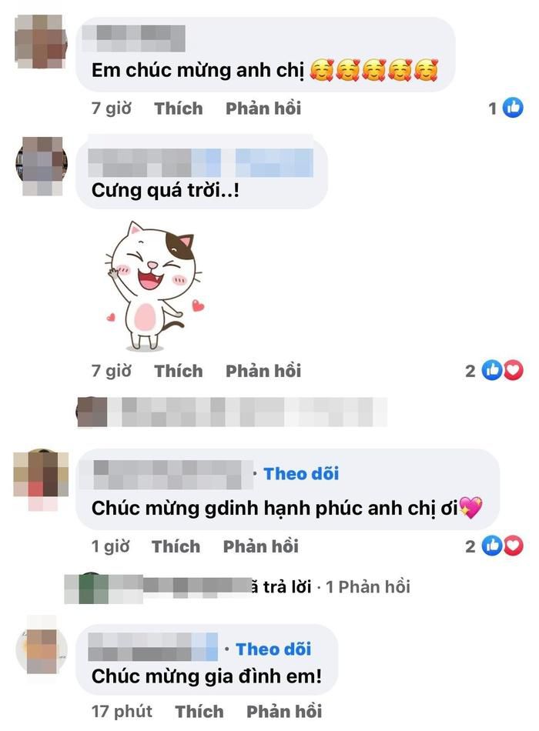Click the like reaction icon on first comment
The image size is (539, 731).
513,108
